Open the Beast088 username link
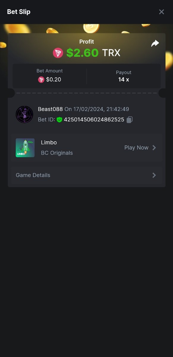 pyautogui.click(x=50, y=109)
